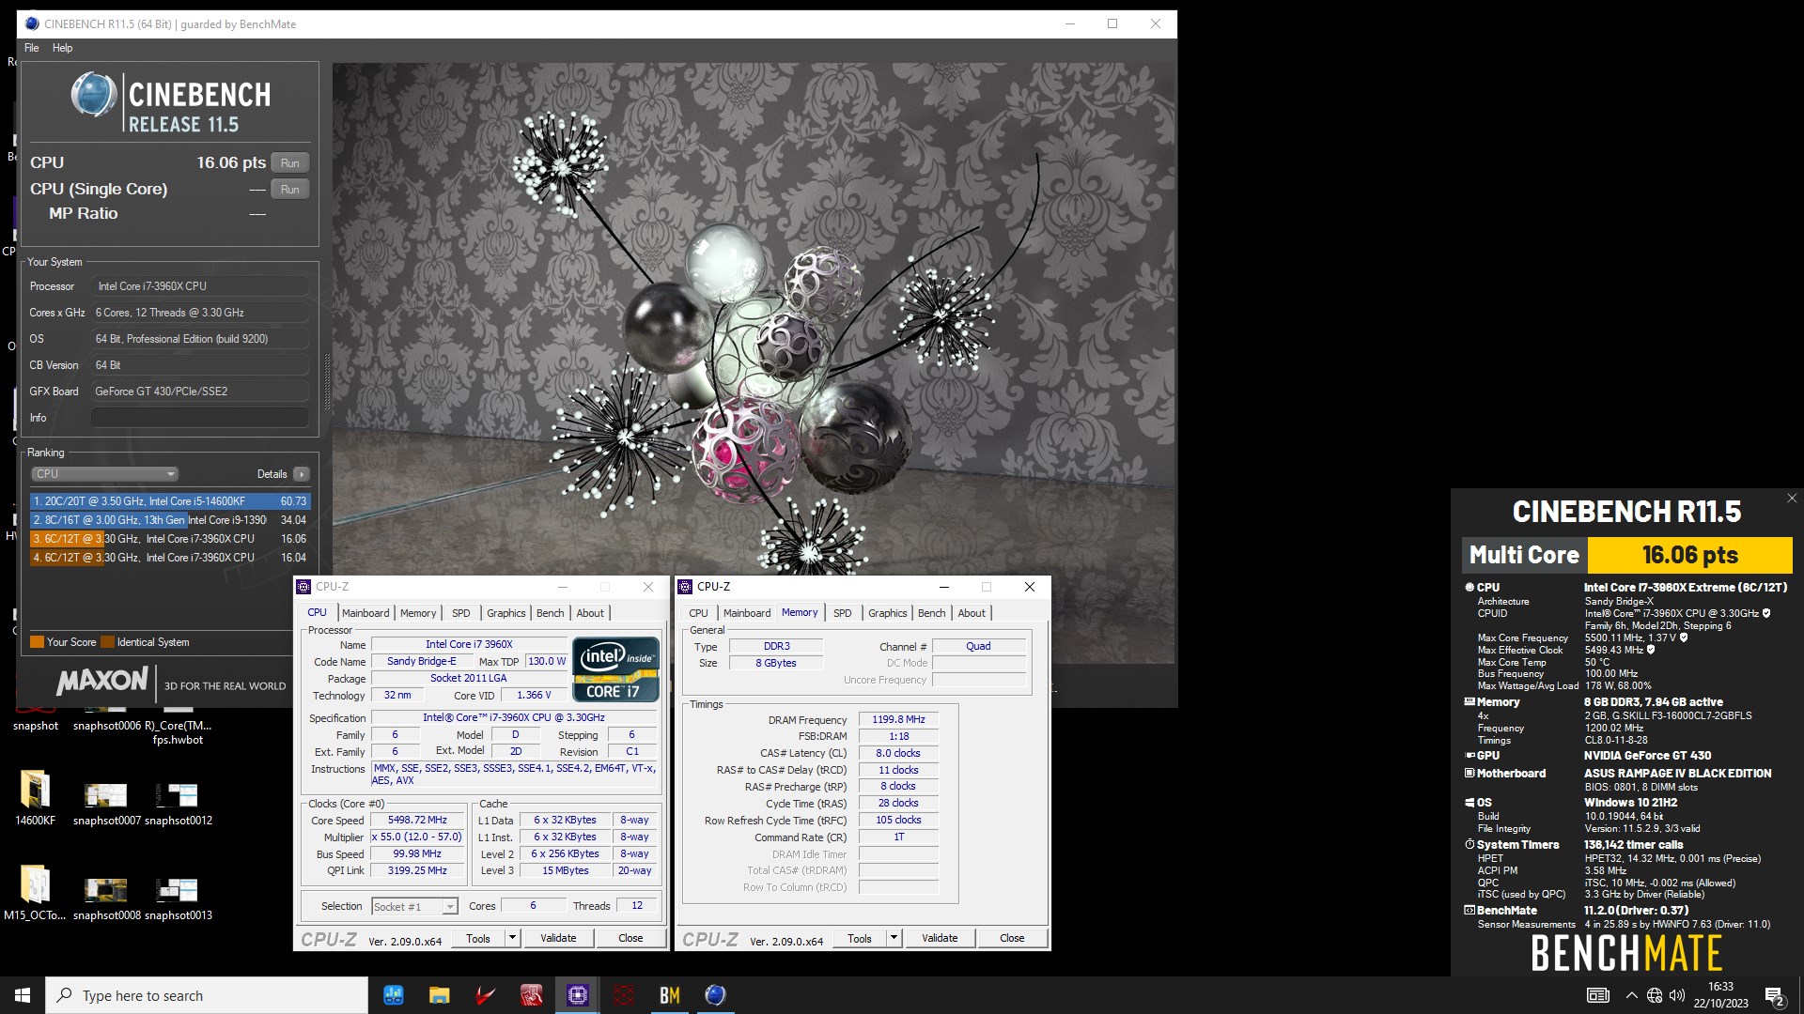Image resolution: width=1804 pixels, height=1014 pixels.
Task: Expand Tools arrow in left CPU-Z window
Action: [512, 938]
